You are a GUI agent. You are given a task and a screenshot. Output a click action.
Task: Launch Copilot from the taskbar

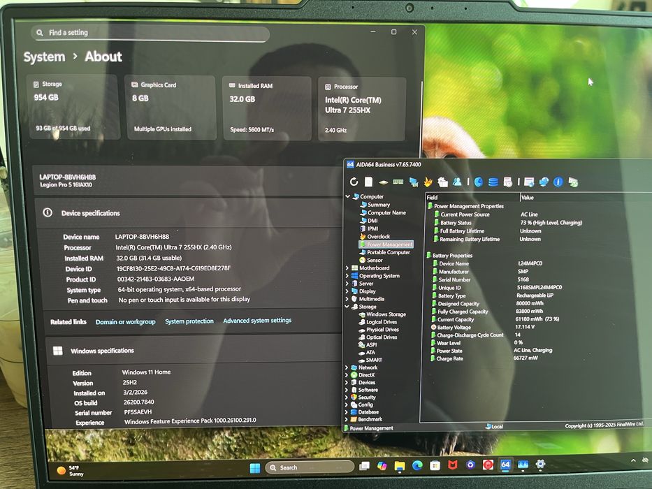coord(382,466)
